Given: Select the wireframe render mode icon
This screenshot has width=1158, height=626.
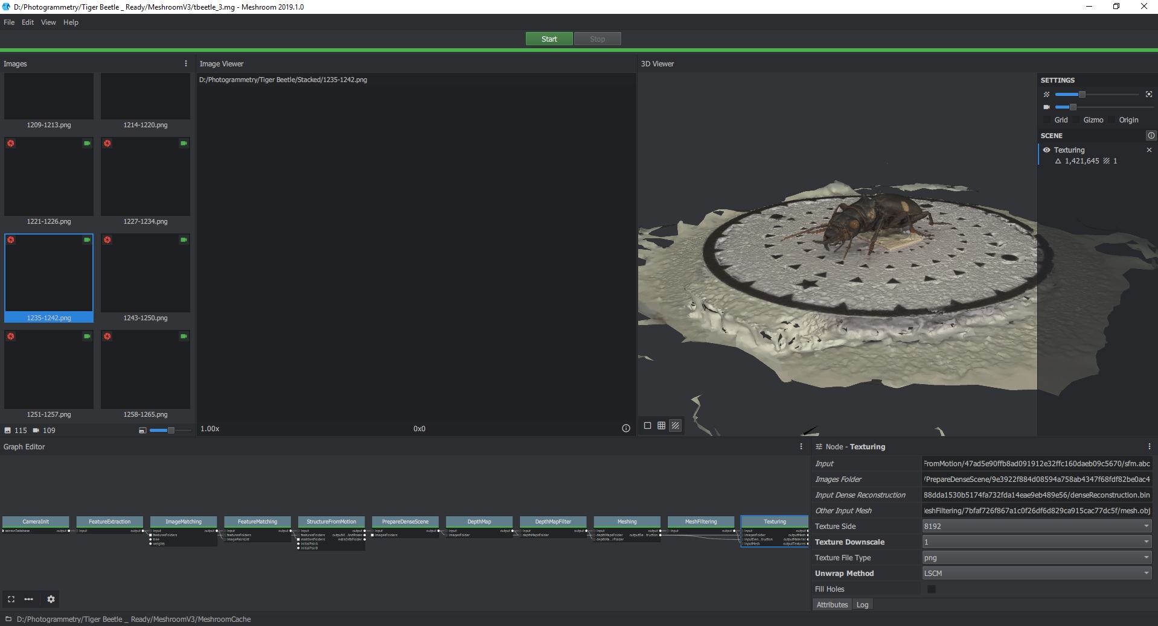Looking at the screenshot, I should pyautogui.click(x=661, y=426).
